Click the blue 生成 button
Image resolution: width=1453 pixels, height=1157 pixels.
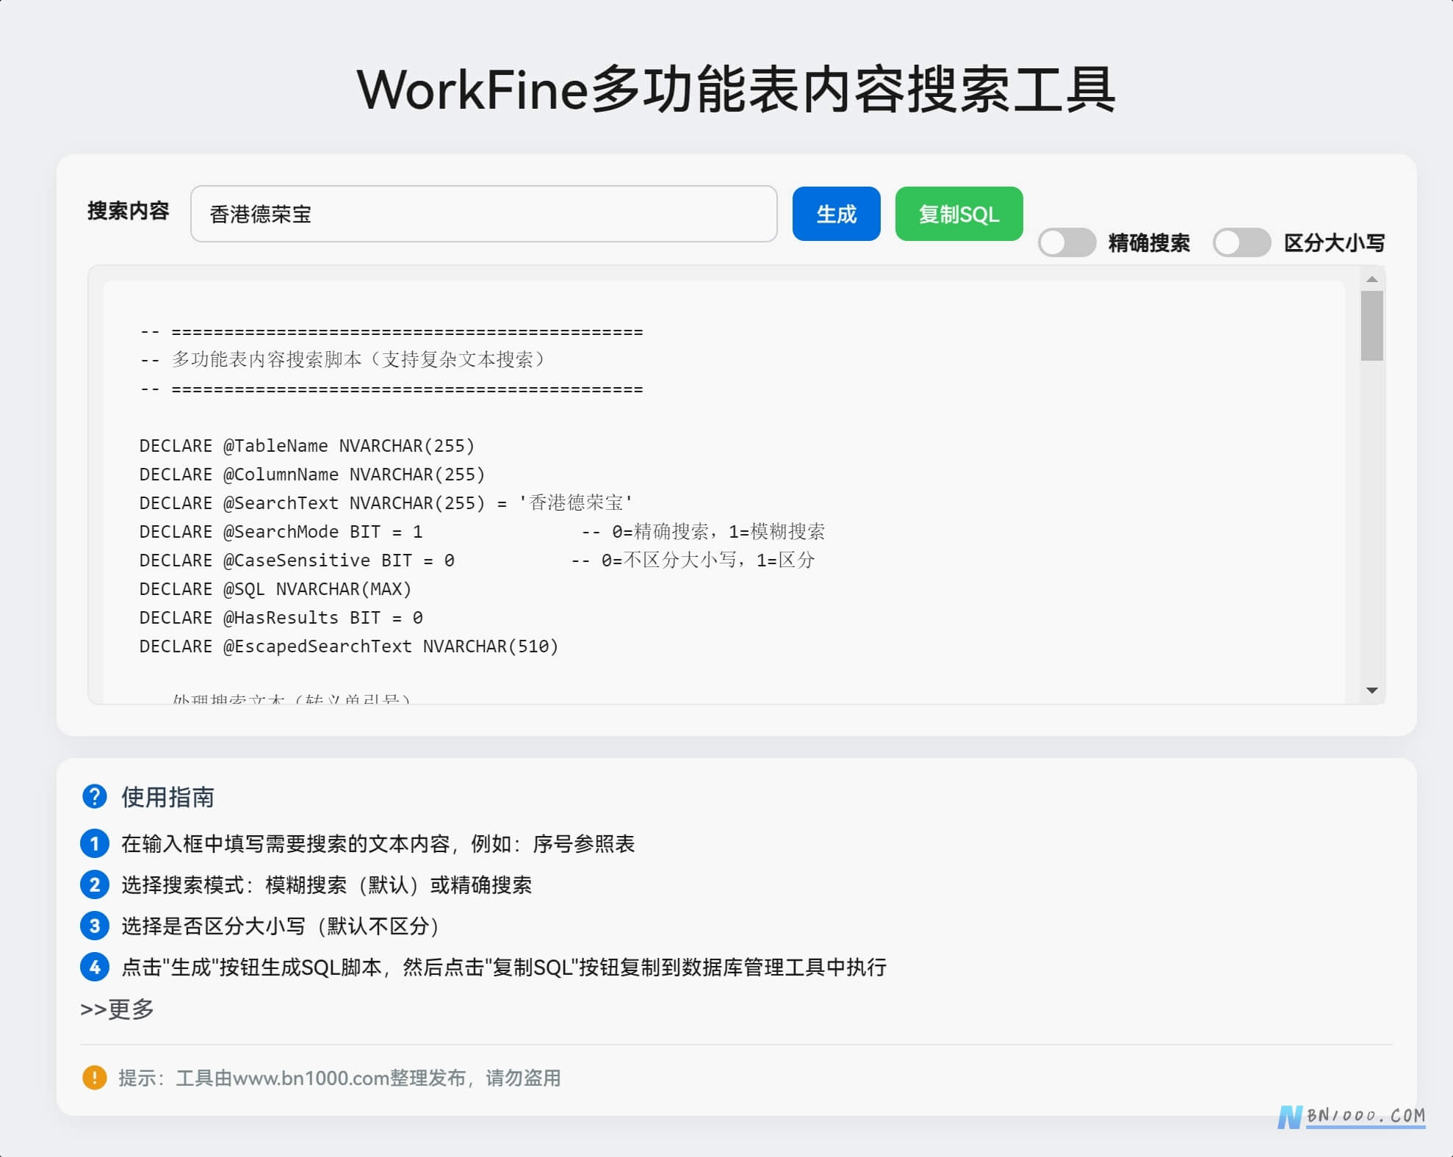[x=836, y=214]
